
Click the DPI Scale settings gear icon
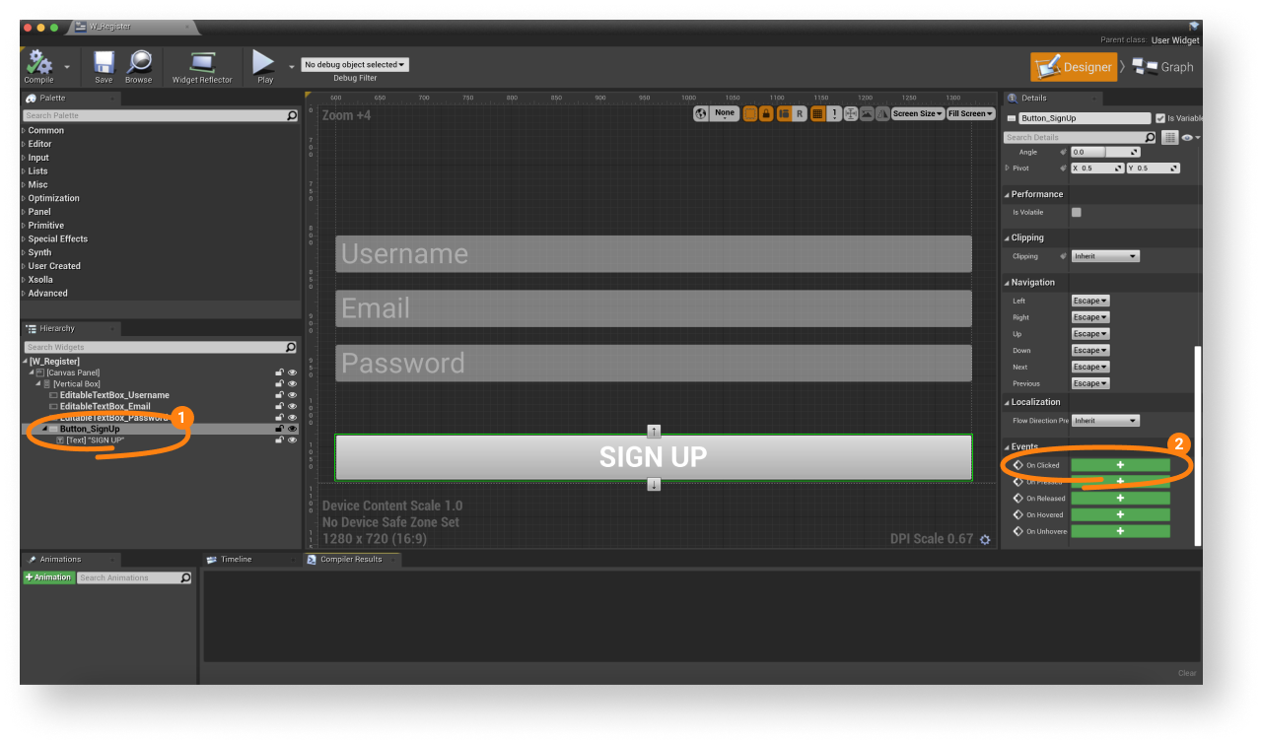pos(985,540)
